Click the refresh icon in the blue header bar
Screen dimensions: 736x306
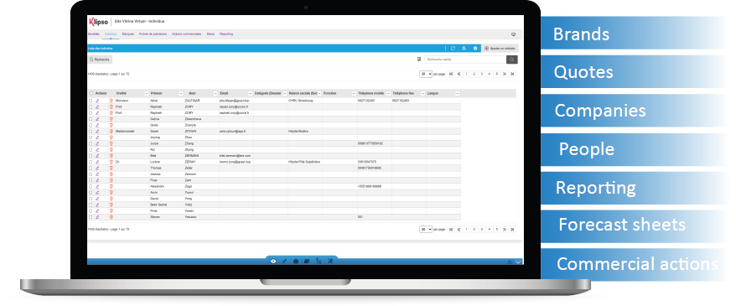[x=453, y=49]
